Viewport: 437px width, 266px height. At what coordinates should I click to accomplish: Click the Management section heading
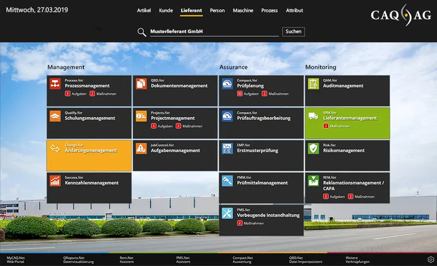(x=66, y=67)
